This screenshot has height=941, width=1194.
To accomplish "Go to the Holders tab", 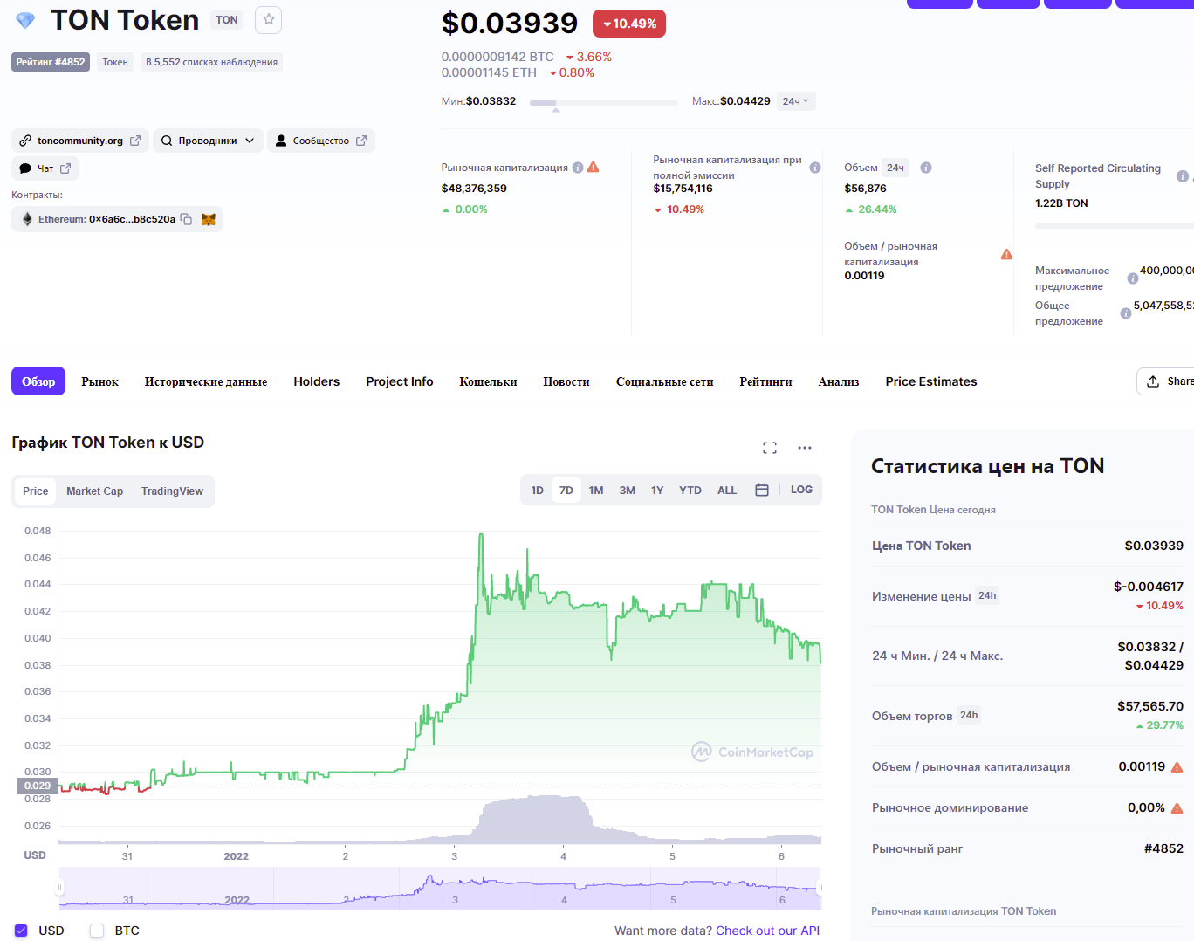I will click(317, 381).
